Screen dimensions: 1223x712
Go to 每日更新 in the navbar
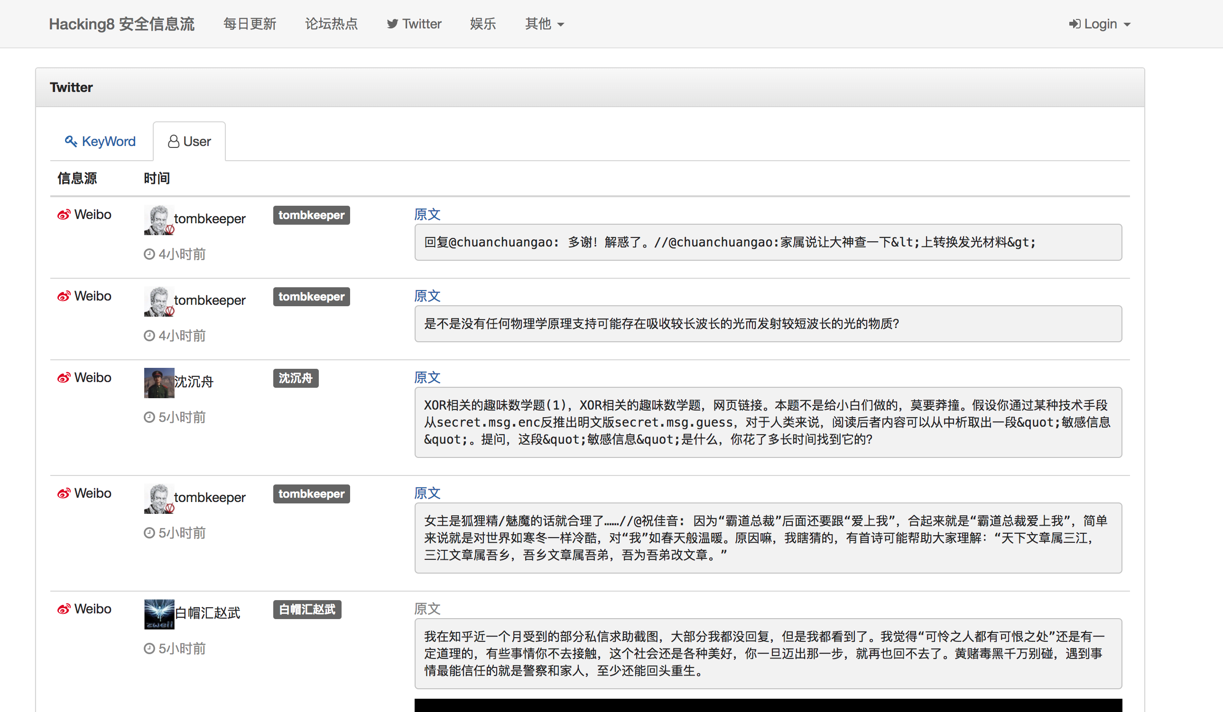click(250, 24)
